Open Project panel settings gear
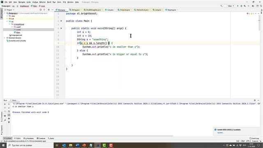 (x=48, y=10)
